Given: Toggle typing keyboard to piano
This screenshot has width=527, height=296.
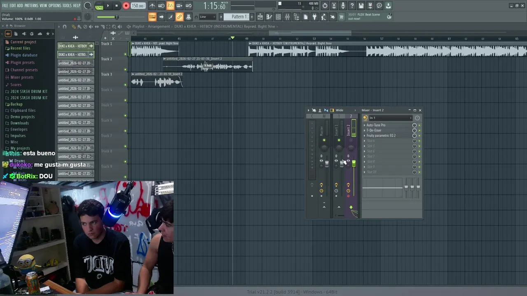Looking at the screenshot, I should (152, 17).
